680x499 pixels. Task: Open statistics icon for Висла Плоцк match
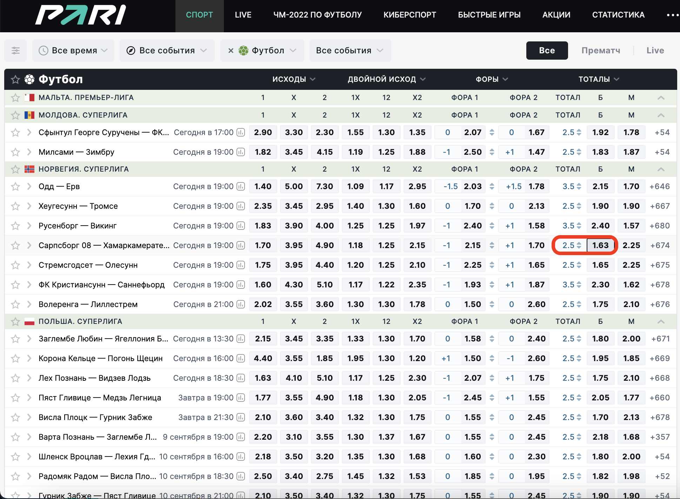tap(241, 417)
